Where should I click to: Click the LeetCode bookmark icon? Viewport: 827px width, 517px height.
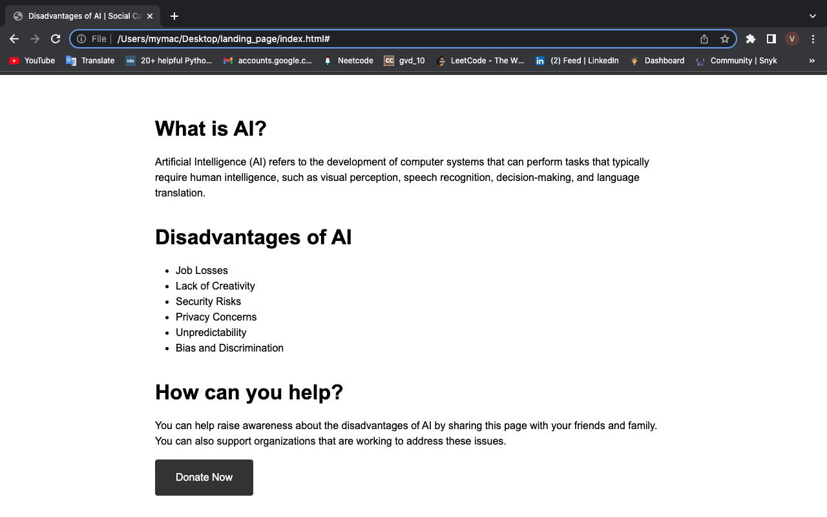point(441,60)
